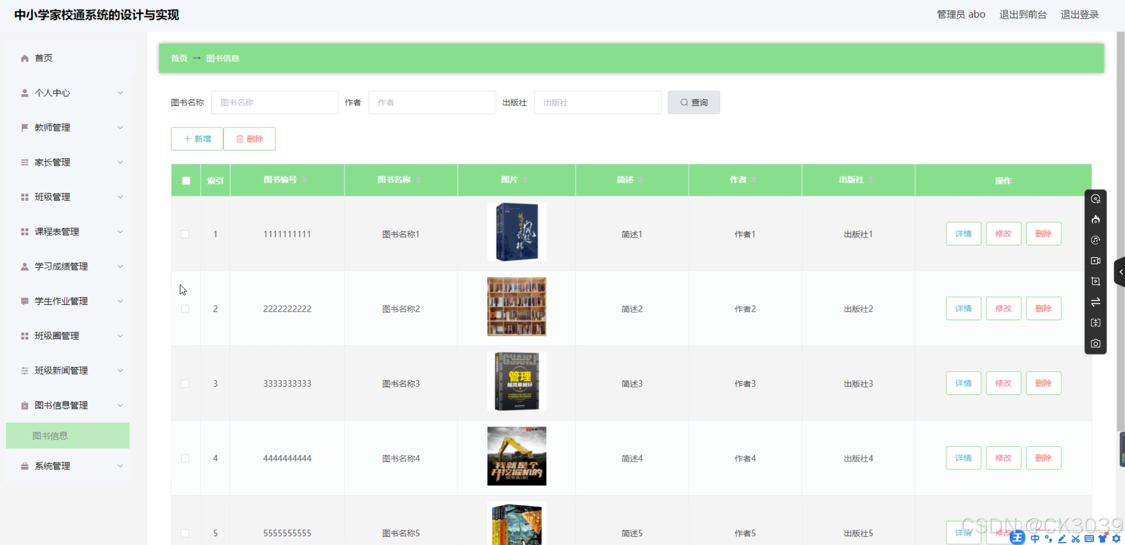The width and height of the screenshot is (1125, 545).
Task: Click the video camera record icon
Action: (1095, 261)
